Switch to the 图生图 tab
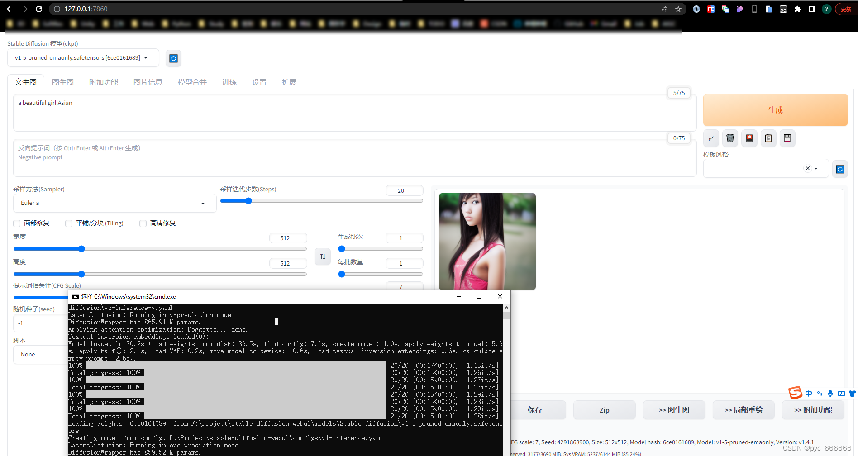The width and height of the screenshot is (858, 456). click(63, 82)
